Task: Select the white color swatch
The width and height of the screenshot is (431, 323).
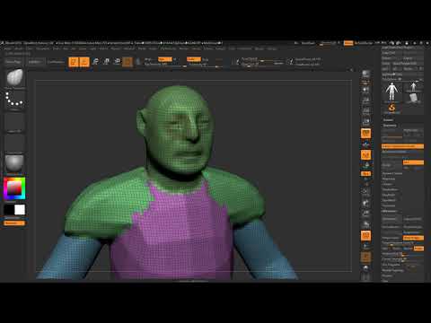Action: (x=20, y=210)
